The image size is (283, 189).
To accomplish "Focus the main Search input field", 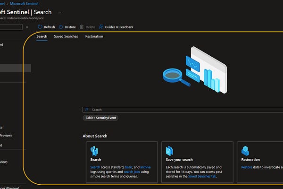I will click(183, 110).
